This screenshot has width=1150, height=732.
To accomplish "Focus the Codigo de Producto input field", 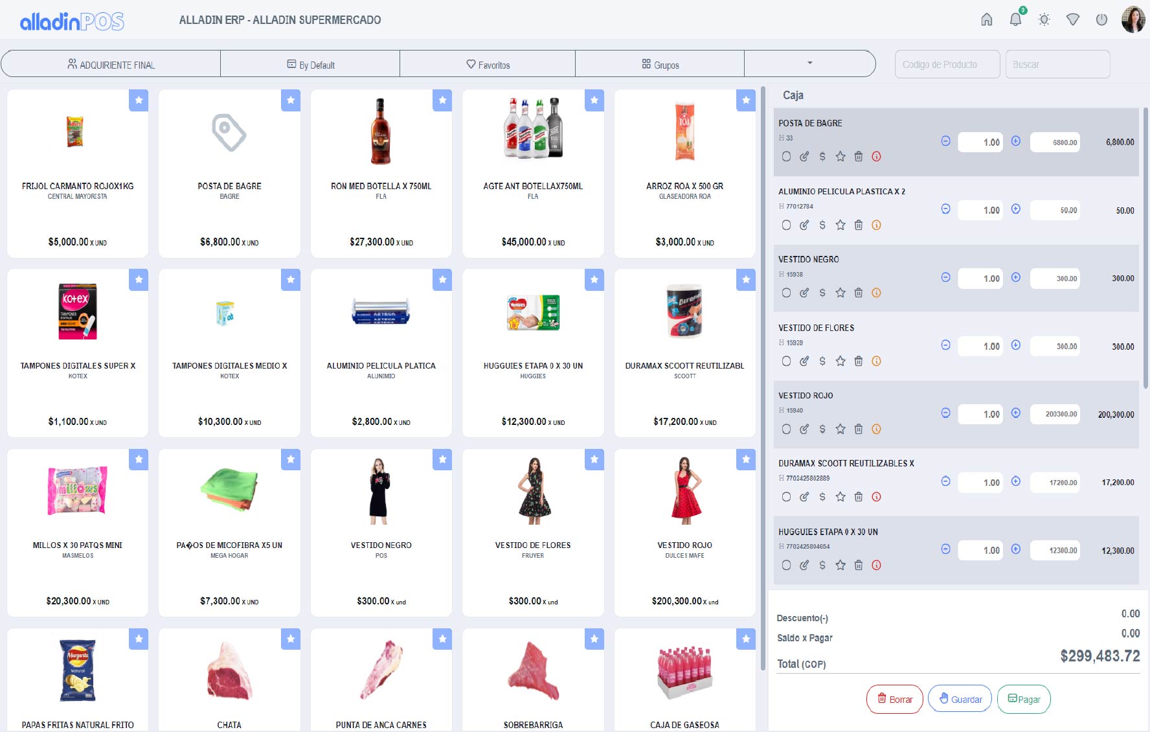I will tap(947, 64).
